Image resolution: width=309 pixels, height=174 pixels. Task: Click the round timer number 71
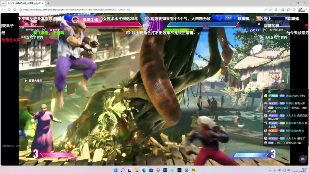[154, 25]
